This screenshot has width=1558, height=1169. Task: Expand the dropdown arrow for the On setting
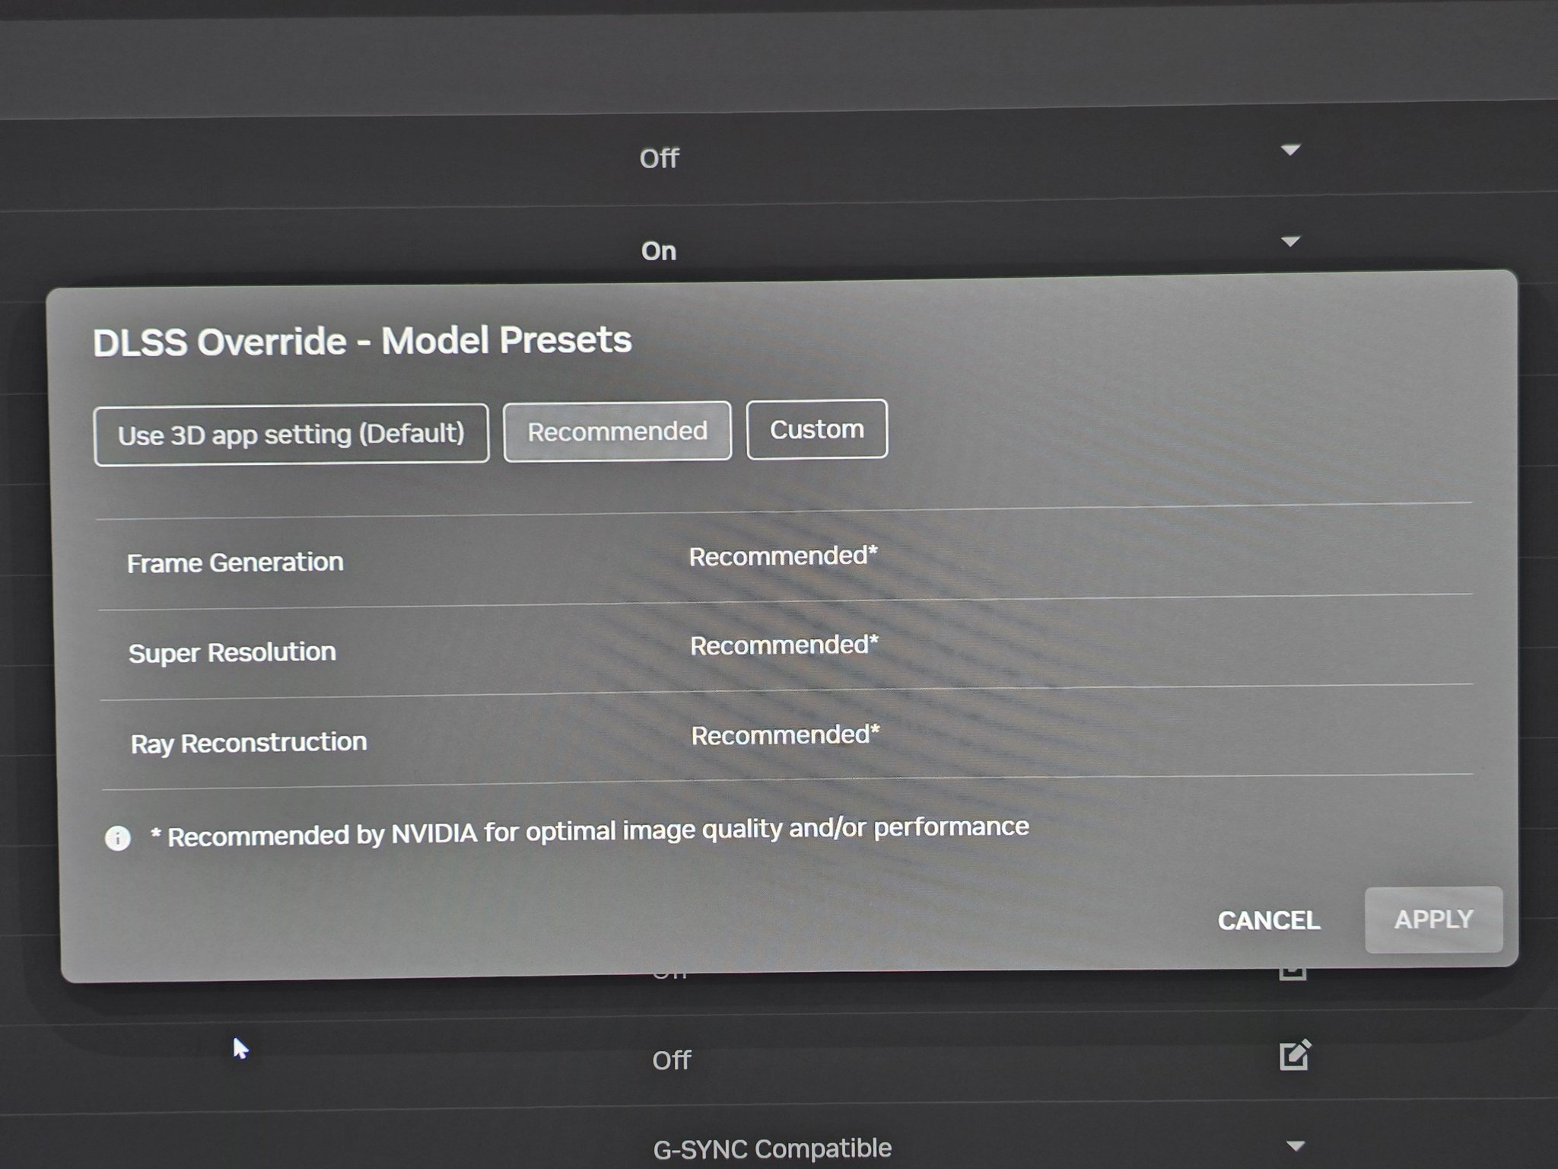tap(1290, 242)
